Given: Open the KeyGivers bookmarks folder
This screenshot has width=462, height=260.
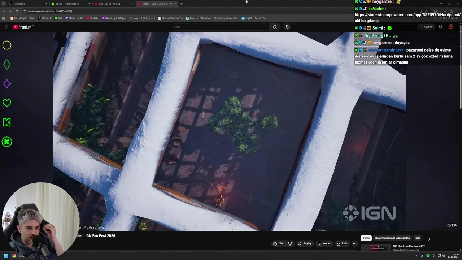Looking at the screenshot, I should click(x=148, y=18).
